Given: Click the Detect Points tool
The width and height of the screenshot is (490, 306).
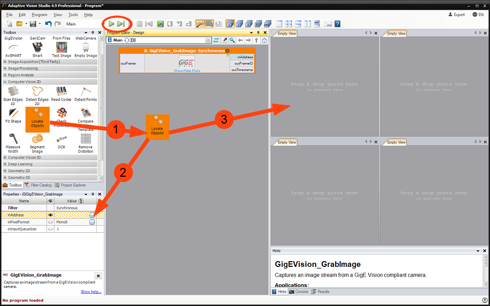Looking at the screenshot, I should pos(86,93).
